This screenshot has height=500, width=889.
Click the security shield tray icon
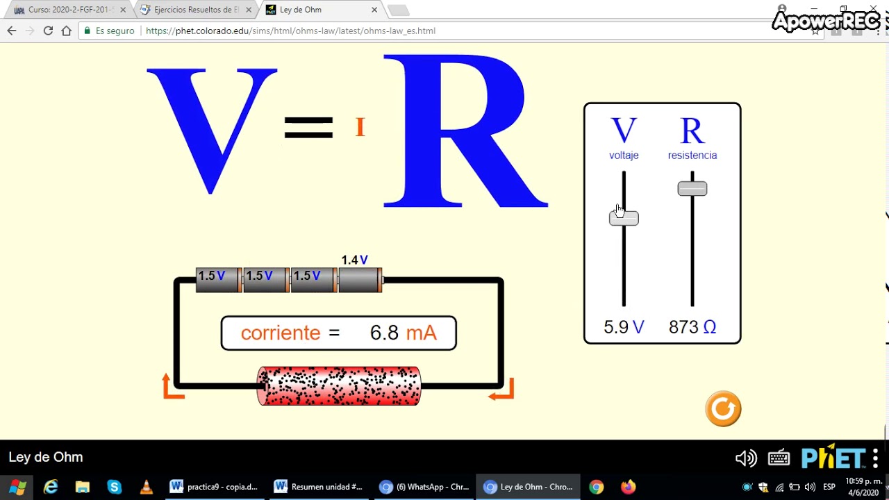(763, 487)
